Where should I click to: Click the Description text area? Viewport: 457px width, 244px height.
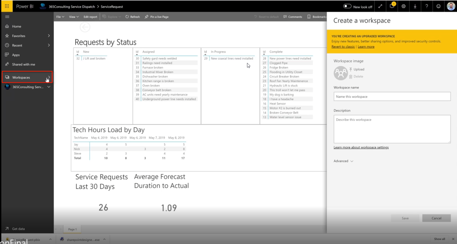coord(392,129)
